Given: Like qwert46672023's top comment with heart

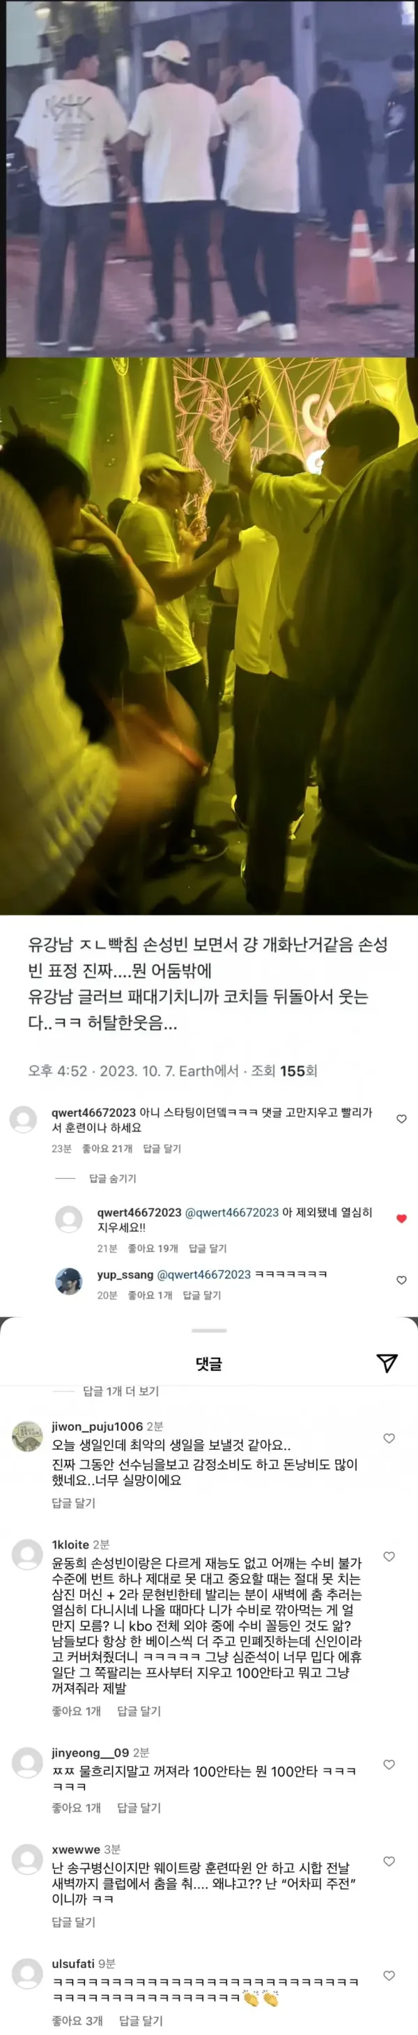Looking at the screenshot, I should point(401,1120).
